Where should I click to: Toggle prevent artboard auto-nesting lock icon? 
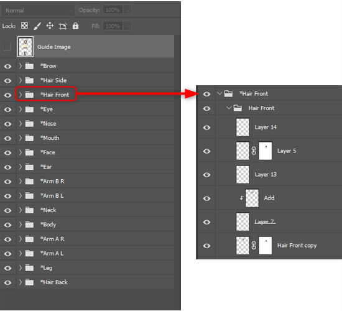pyautogui.click(x=63, y=26)
